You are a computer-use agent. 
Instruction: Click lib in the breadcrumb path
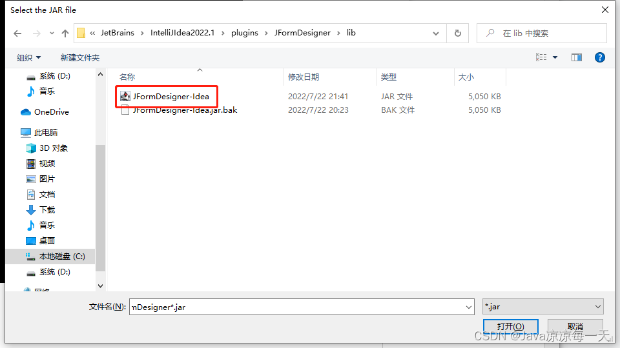(351, 33)
